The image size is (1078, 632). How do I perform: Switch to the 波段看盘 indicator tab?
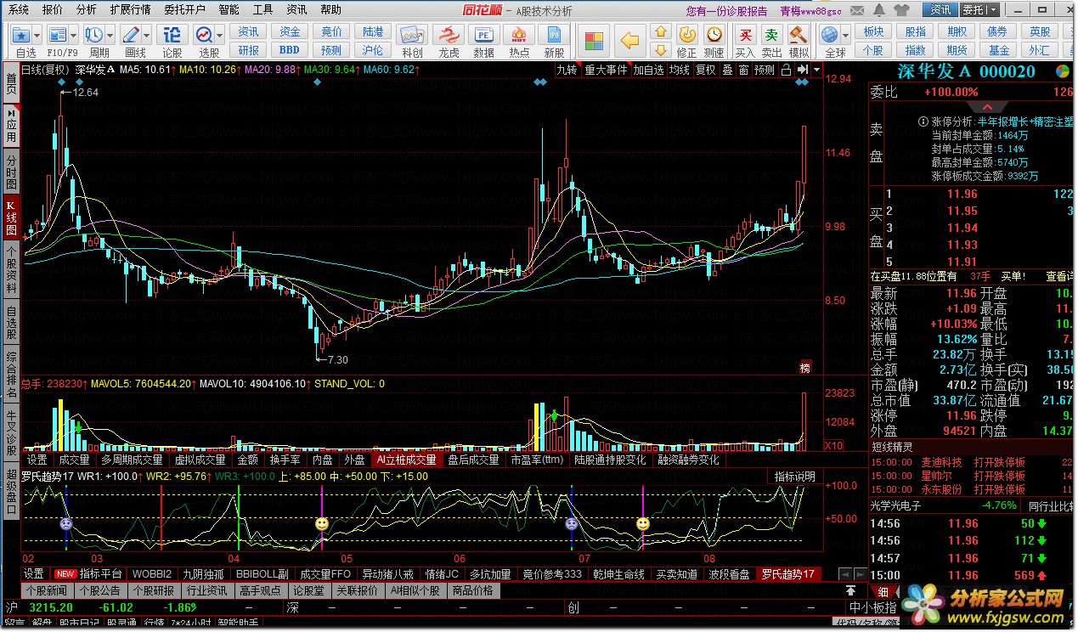[730, 574]
